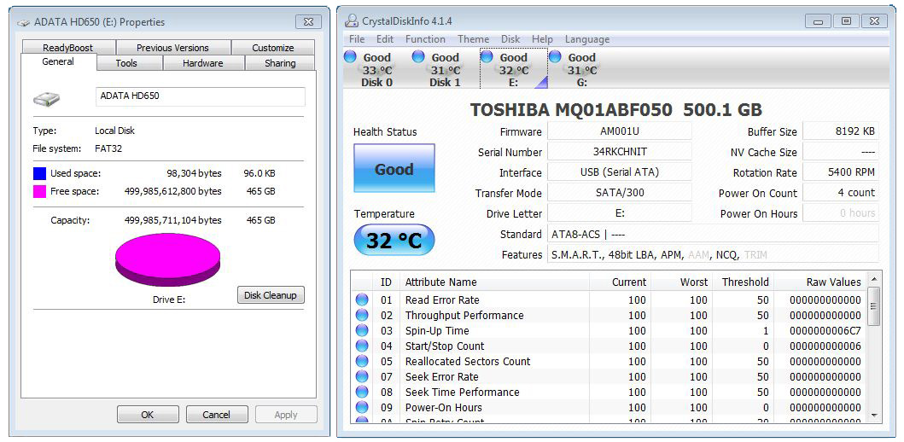Click raw value 0000000006C7 for Spin-Up Time
Image resolution: width=904 pixels, height=442 pixels.
coord(825,331)
